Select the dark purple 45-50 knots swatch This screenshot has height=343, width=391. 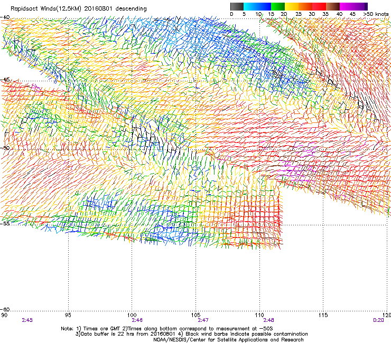click(x=360, y=6)
